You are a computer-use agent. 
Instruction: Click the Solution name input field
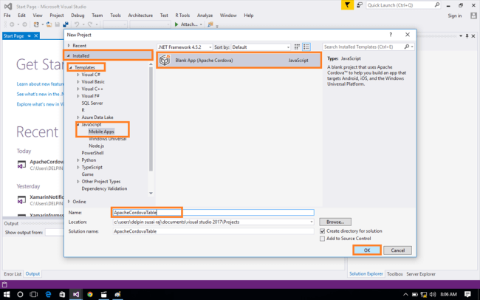point(213,231)
